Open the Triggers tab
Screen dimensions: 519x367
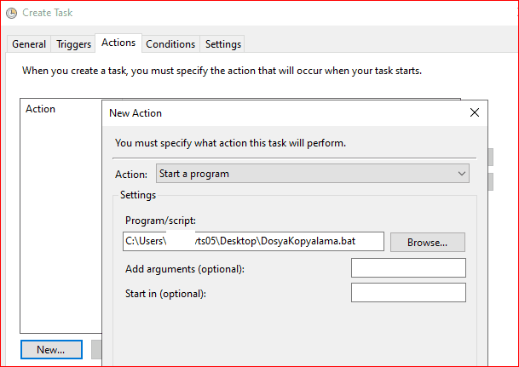(74, 44)
